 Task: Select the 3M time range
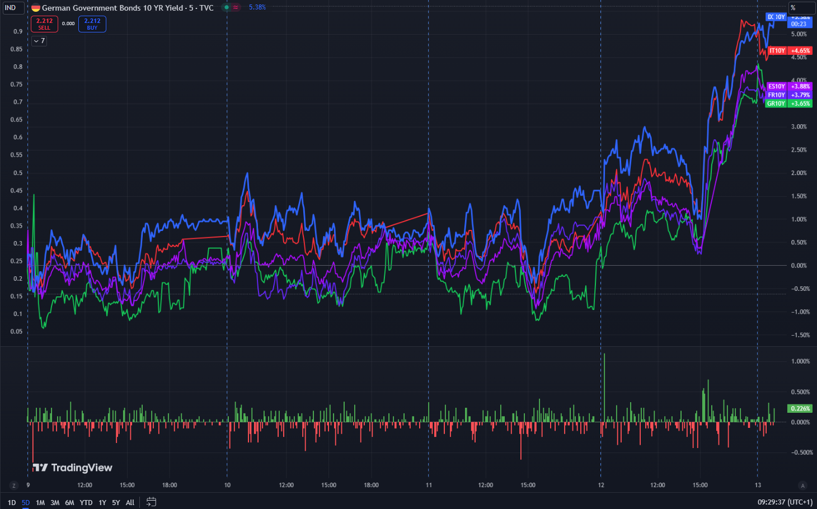55,502
